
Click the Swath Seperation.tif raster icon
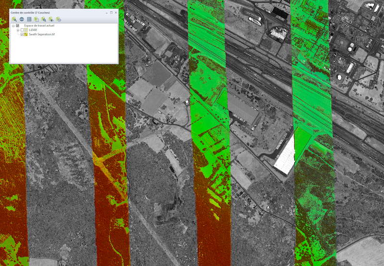click(26, 35)
